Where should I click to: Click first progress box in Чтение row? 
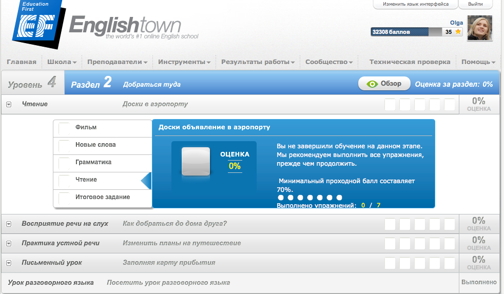(x=390, y=105)
